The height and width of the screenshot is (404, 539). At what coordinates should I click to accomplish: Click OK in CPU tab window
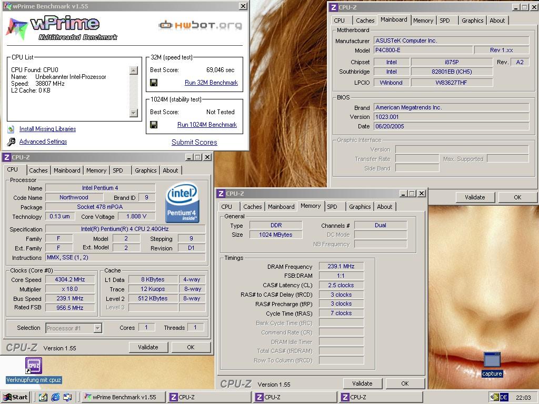(x=191, y=347)
